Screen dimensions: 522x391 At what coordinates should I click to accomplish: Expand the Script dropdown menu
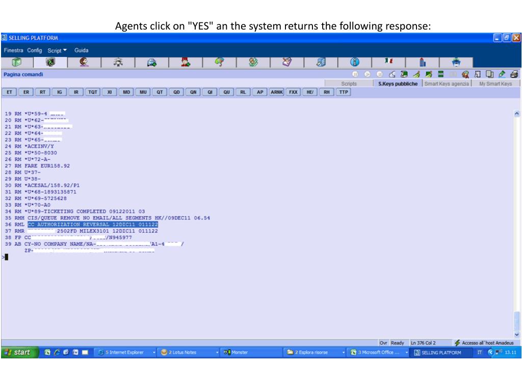(x=57, y=50)
